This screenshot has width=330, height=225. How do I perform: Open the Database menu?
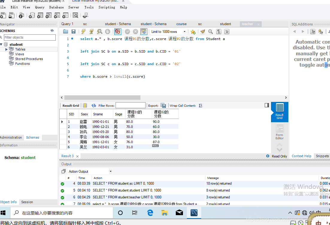[x=56, y=7]
